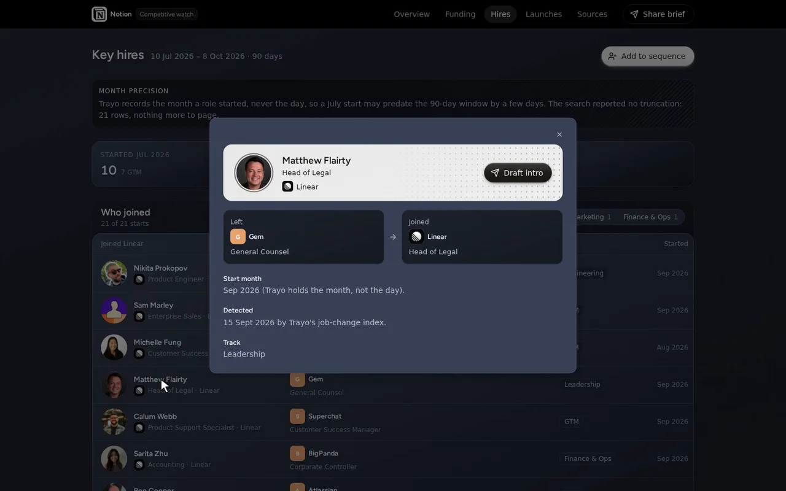Click Sam Marley's avatar
The image size is (786, 491).
click(114, 310)
